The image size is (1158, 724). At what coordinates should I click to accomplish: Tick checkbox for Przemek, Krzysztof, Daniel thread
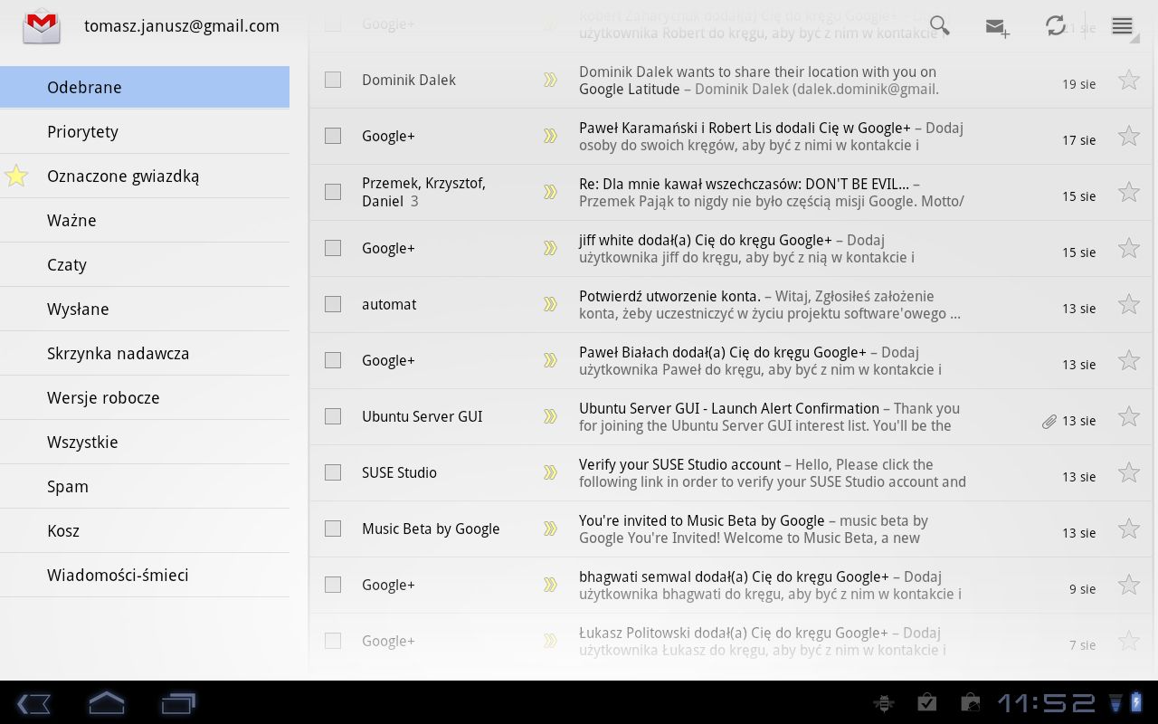tap(333, 192)
